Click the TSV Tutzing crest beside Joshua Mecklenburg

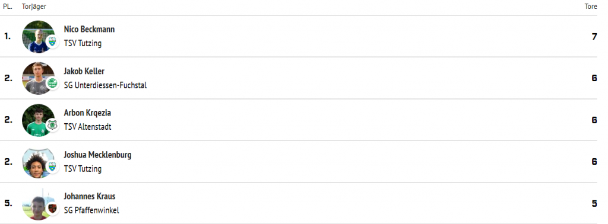[x=52, y=167]
